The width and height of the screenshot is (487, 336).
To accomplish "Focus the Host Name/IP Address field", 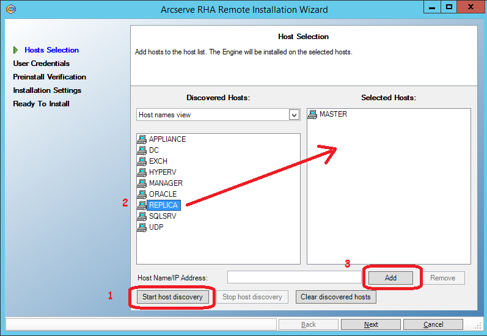I will point(294,277).
